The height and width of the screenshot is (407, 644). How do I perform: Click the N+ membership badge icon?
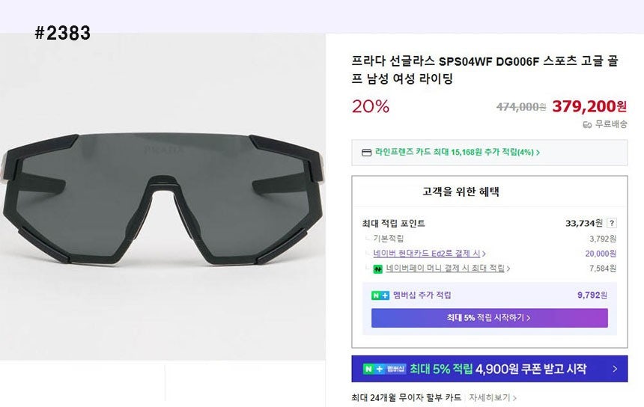point(380,296)
